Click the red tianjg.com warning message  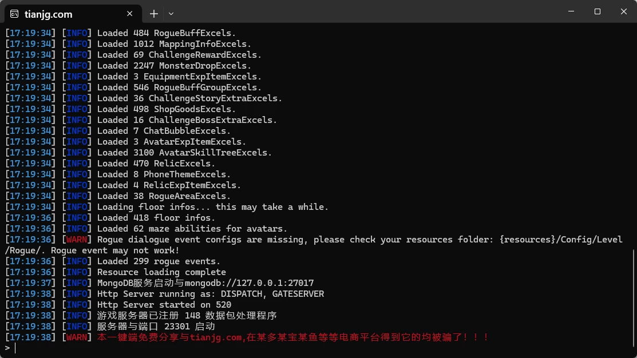coord(292,337)
